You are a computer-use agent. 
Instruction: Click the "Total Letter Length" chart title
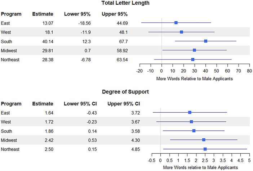pyautogui.click(x=126, y=3)
